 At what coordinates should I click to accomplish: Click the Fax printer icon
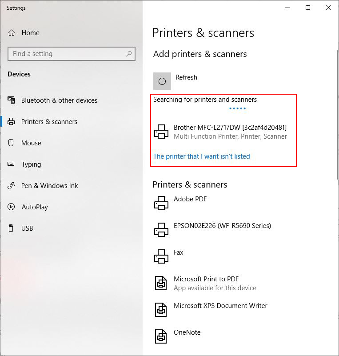tap(161, 256)
